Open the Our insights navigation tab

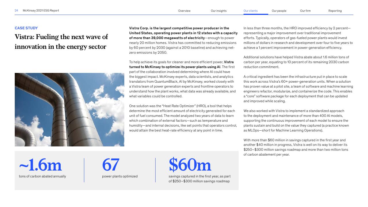(x=218, y=11)
